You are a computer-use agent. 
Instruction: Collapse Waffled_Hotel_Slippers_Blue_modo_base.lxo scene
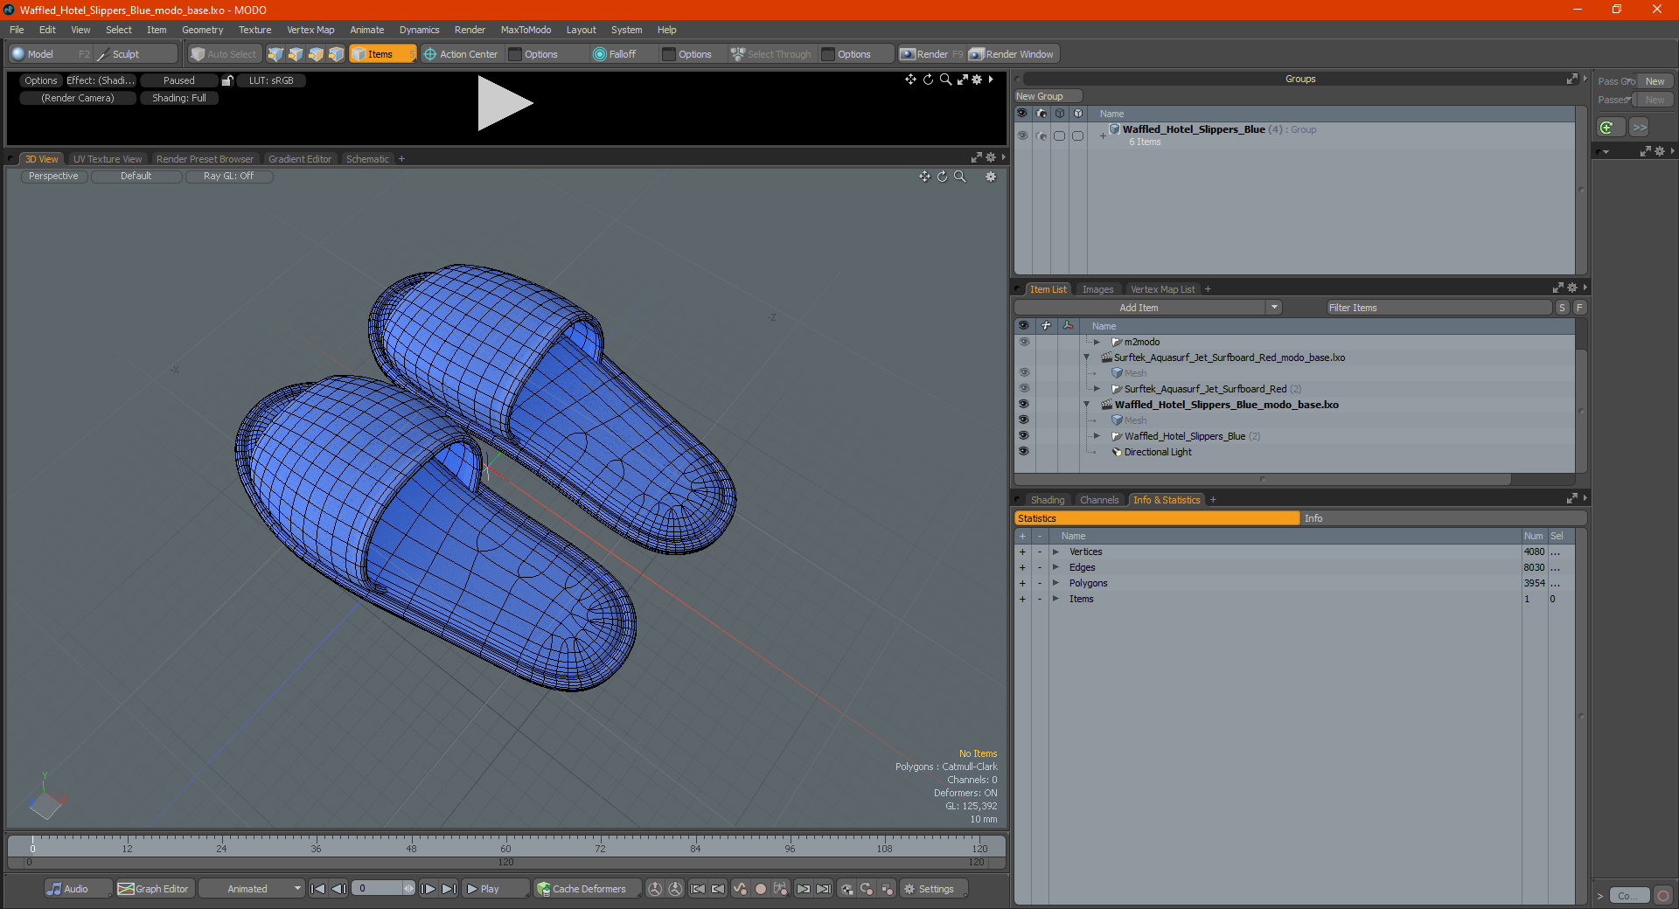[x=1086, y=405]
